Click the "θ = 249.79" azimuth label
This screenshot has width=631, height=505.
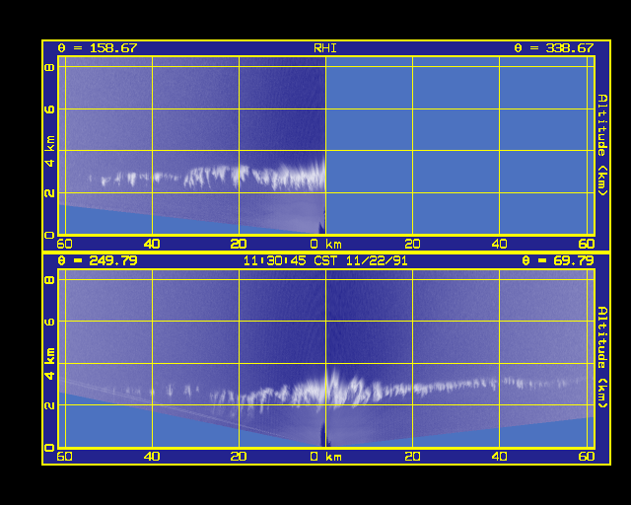tap(98, 260)
